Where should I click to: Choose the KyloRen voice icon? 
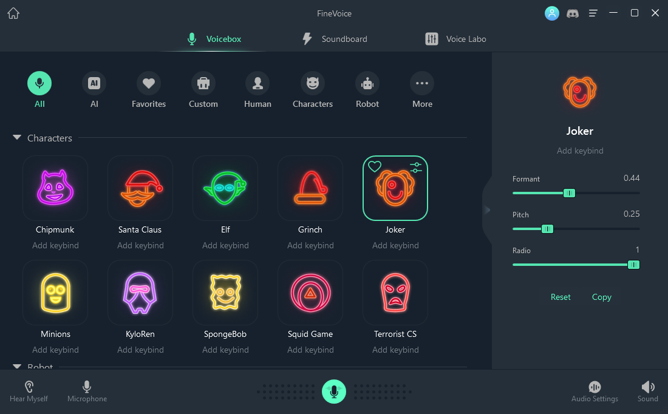pos(140,293)
